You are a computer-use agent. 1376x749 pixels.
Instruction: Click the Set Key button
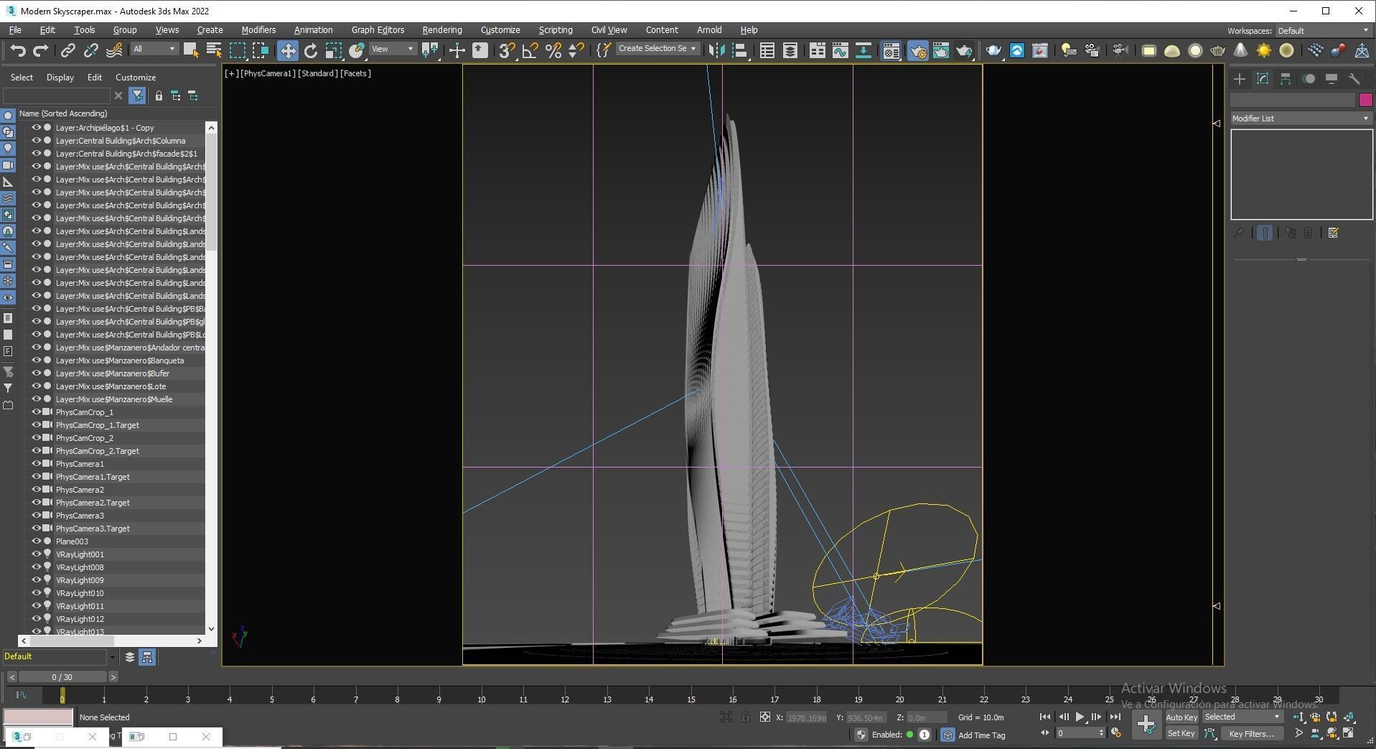coord(1181,733)
